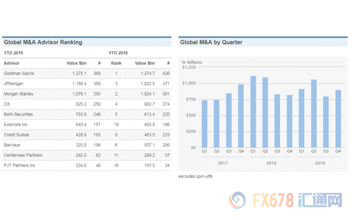352x220 pixels.
Task: Click Goldman Sachs 2018 value 1,274.7
Action: (x=148, y=73)
